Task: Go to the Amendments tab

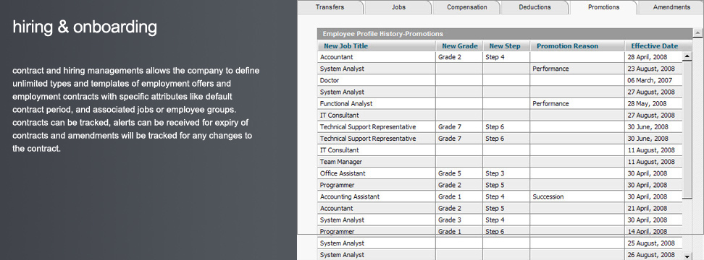Action: (671, 7)
